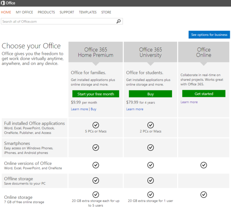Click Office Online checkmark for Online storage

204,194
